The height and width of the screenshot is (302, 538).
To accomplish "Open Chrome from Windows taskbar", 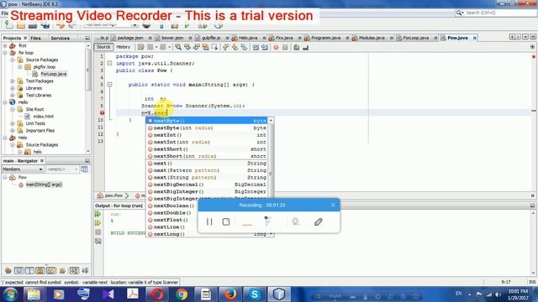I will (x=182, y=294).
